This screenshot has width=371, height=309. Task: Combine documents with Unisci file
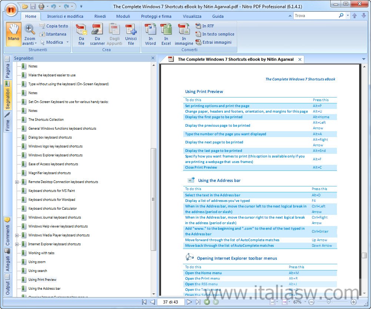131,34
